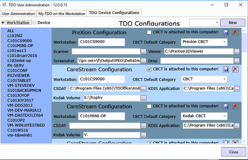Expand the c101fd2 tree node
Viewport: 248px width, 160px height.
tap(4, 36)
